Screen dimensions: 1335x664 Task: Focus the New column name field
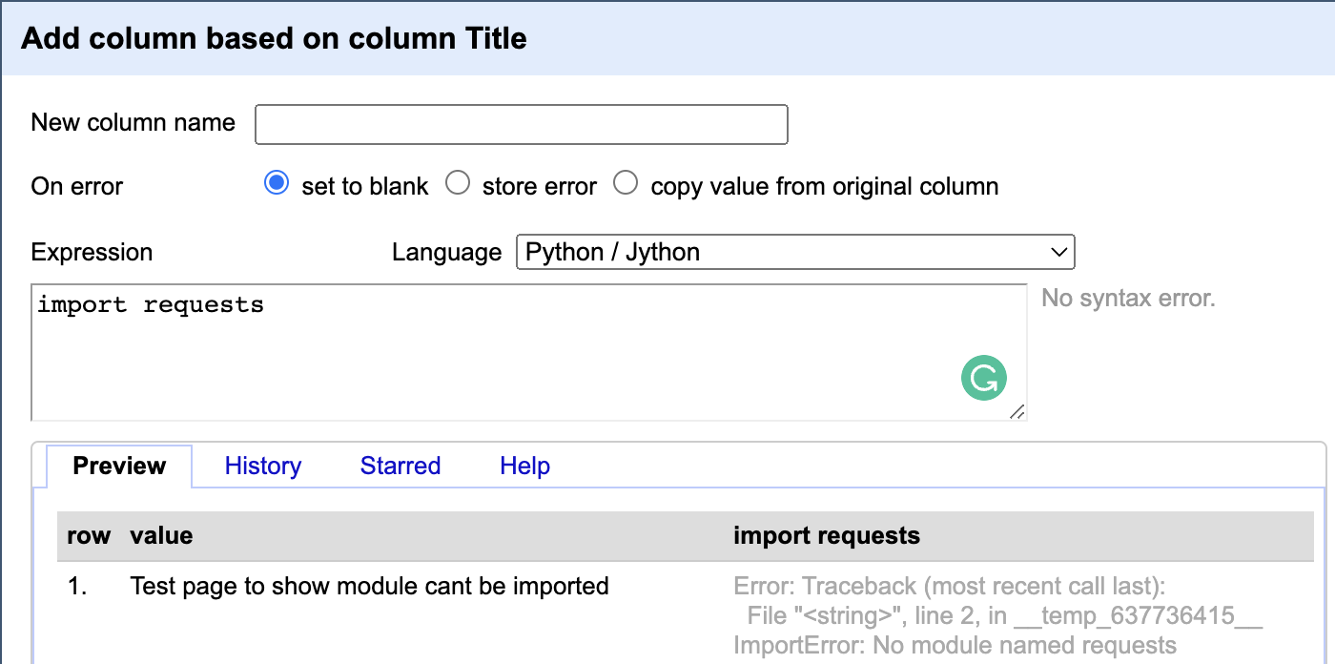(521, 124)
